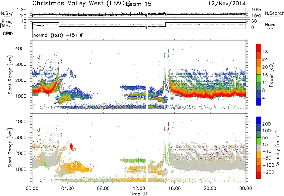Click the '12:00' time tick label
284x196 pixels.
point(139,189)
